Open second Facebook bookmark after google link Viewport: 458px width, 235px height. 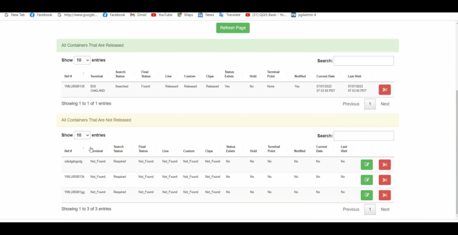coord(114,15)
